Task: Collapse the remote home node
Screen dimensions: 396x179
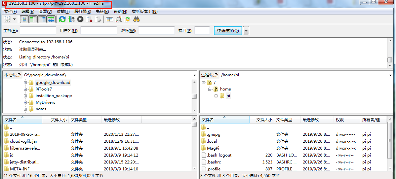Action: (x=210, y=89)
